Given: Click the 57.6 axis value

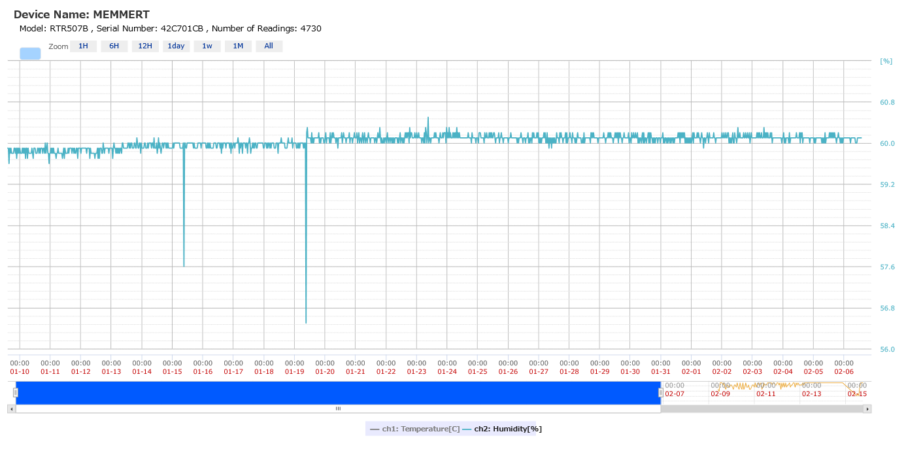Looking at the screenshot, I should point(887,267).
